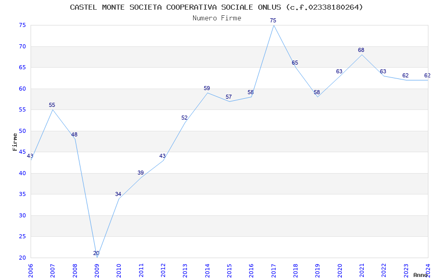Select the y-axis tick label 55
Screen dimensions: 433x280
click(22, 109)
